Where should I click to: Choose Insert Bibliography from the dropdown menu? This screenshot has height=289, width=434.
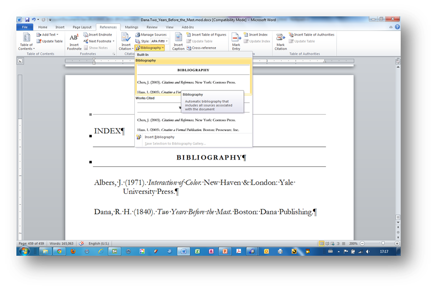coord(159,137)
